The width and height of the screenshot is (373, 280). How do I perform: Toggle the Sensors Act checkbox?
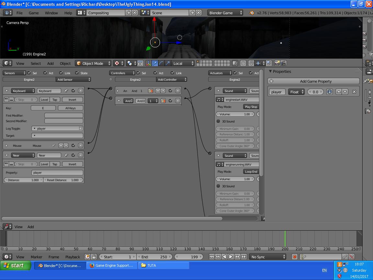(x=45, y=73)
